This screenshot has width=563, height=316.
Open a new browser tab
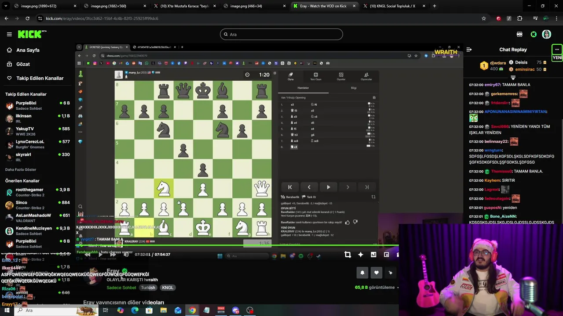(435, 6)
